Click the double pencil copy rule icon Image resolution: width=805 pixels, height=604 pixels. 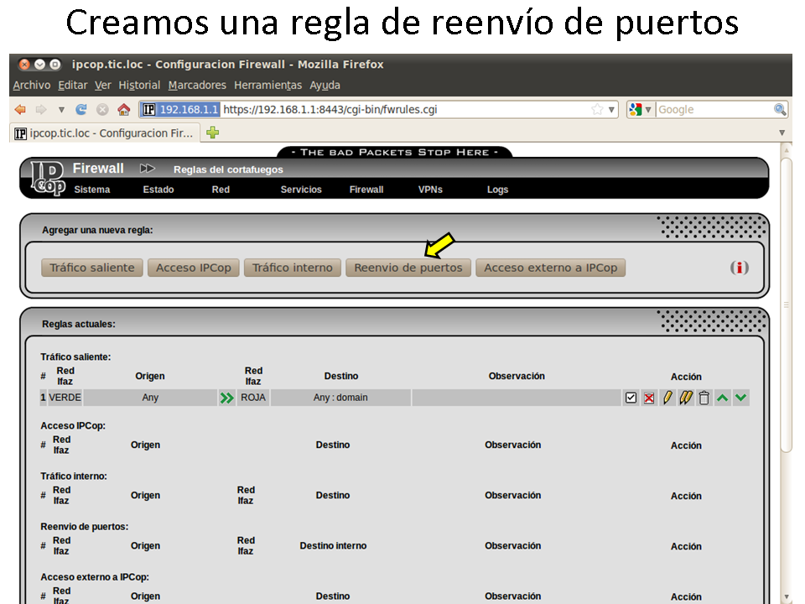(x=686, y=398)
